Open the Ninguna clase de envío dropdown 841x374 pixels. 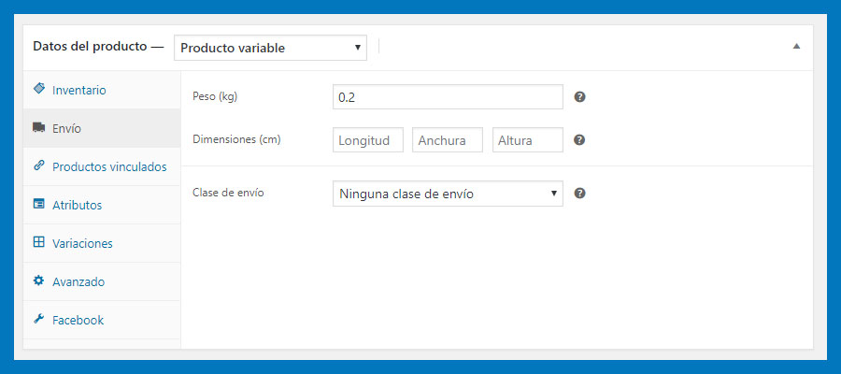point(448,194)
